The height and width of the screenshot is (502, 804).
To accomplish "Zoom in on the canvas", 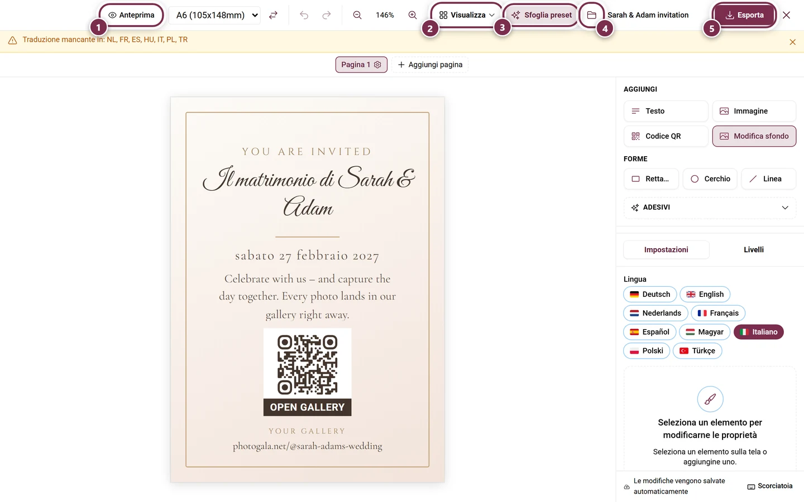I will point(413,15).
